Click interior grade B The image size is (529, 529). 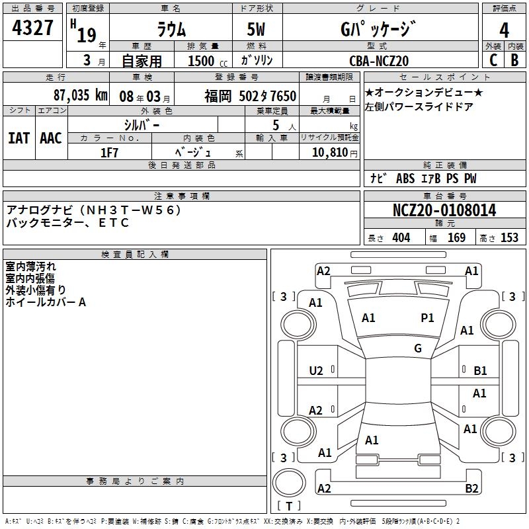tap(514, 60)
